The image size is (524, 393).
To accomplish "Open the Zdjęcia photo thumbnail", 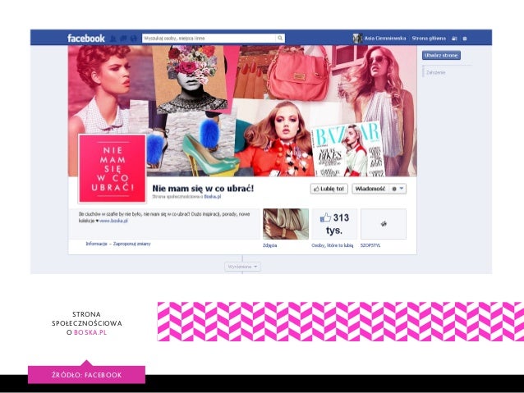I will coord(286,224).
